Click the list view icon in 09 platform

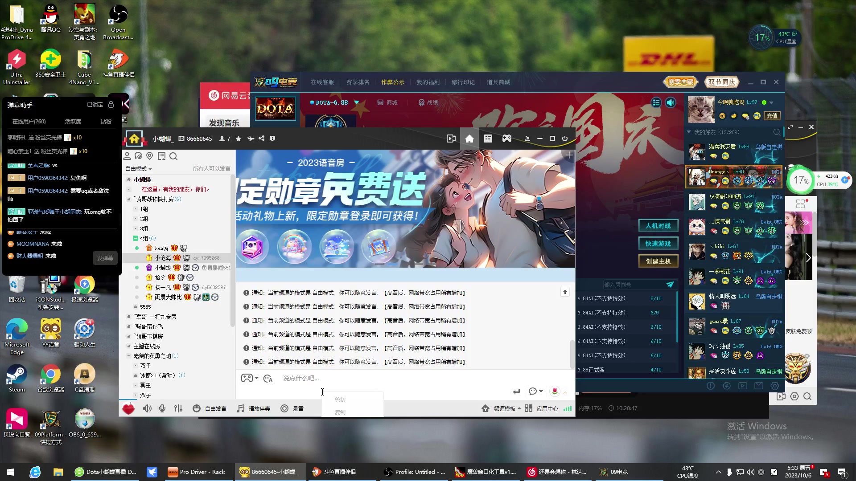(x=656, y=103)
